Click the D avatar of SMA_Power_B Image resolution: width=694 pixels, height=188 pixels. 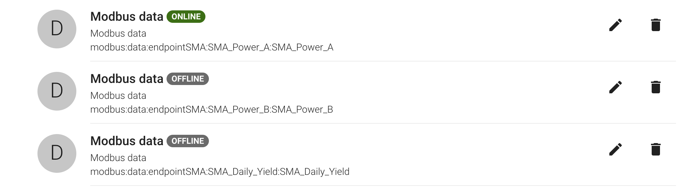[x=57, y=91]
